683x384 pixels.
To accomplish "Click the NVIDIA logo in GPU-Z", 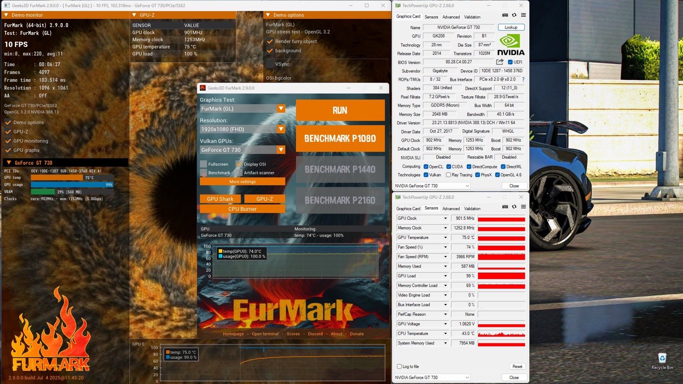I will pos(510,45).
